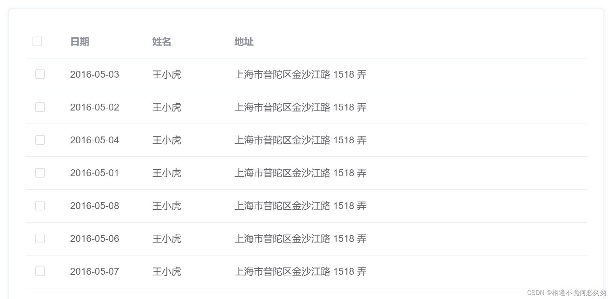611x299 pixels.
Task: Click the address in the 2016-05-04 row
Action: (x=301, y=140)
